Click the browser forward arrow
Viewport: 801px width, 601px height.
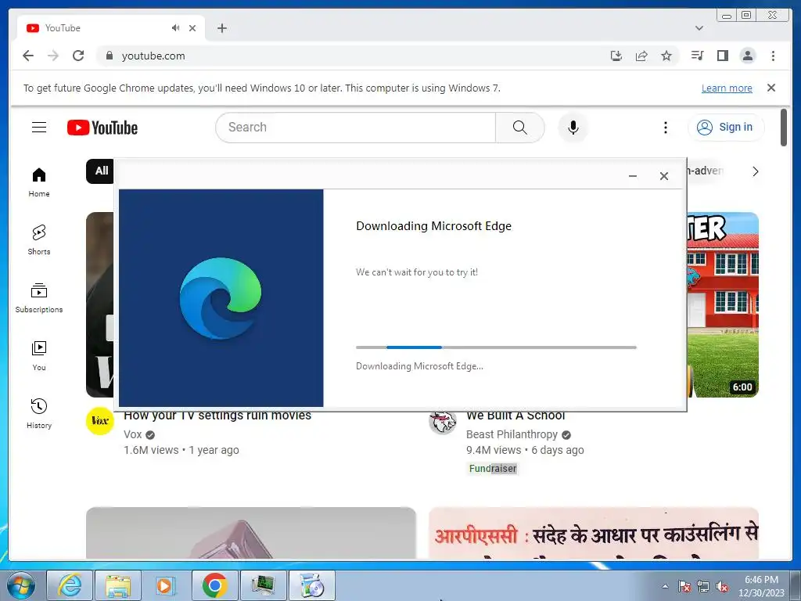click(53, 56)
